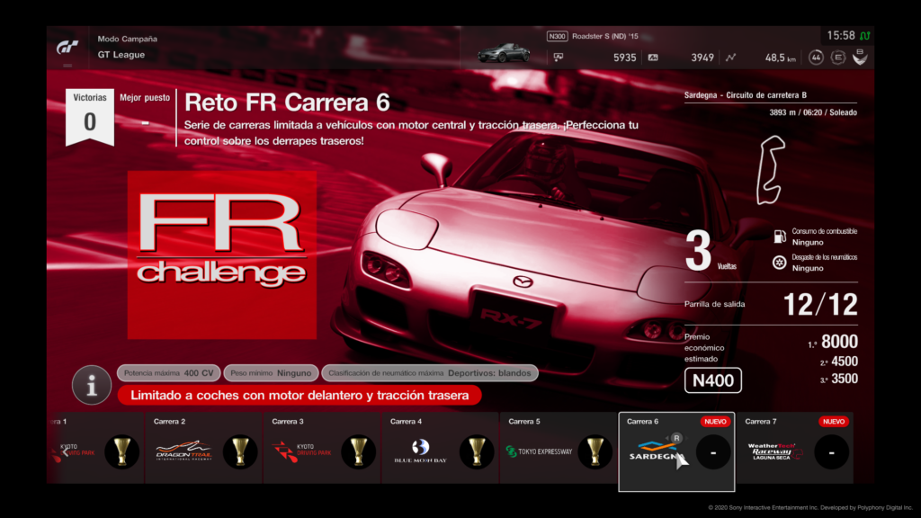
Task: Click the third-place prize 3500
Action: pyautogui.click(x=844, y=379)
